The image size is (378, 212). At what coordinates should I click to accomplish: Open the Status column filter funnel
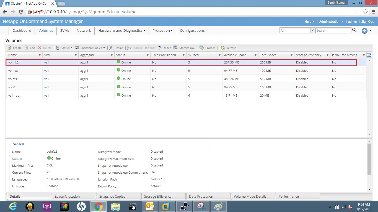click(148, 55)
